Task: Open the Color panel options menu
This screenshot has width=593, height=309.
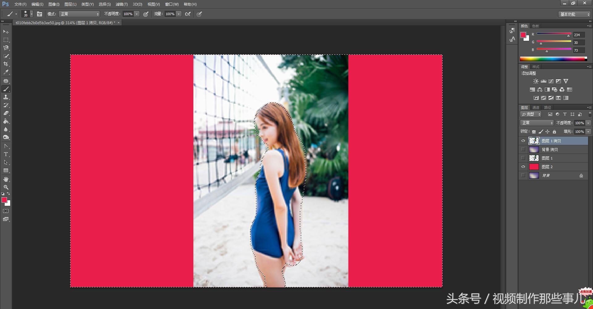Action: pos(589,26)
